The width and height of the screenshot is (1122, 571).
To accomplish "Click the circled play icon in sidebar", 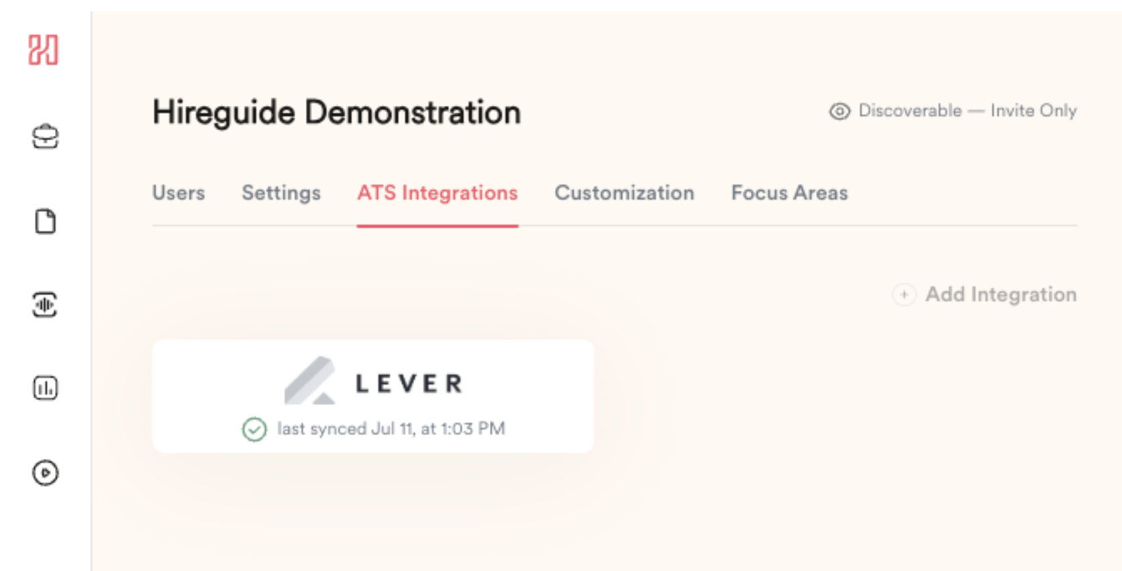I will [45, 473].
